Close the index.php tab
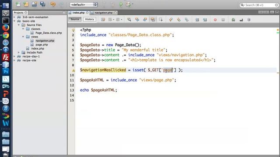This screenshot has width=280, height=157. [x=87, y=13]
